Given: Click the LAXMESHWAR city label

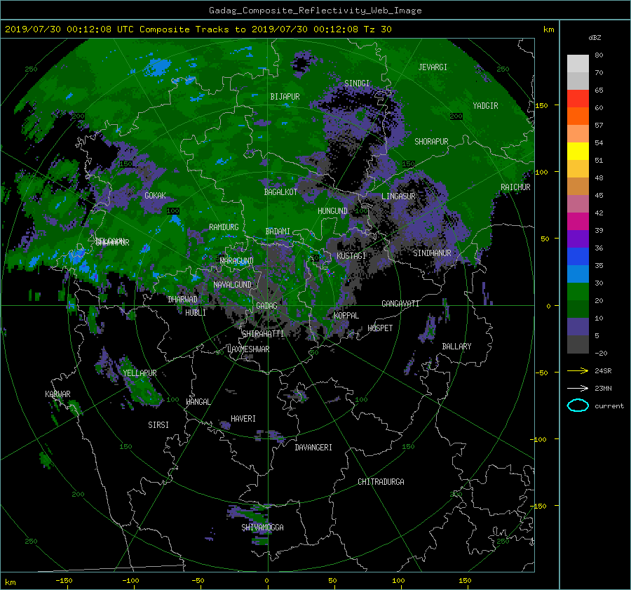Looking at the screenshot, I should [248, 349].
